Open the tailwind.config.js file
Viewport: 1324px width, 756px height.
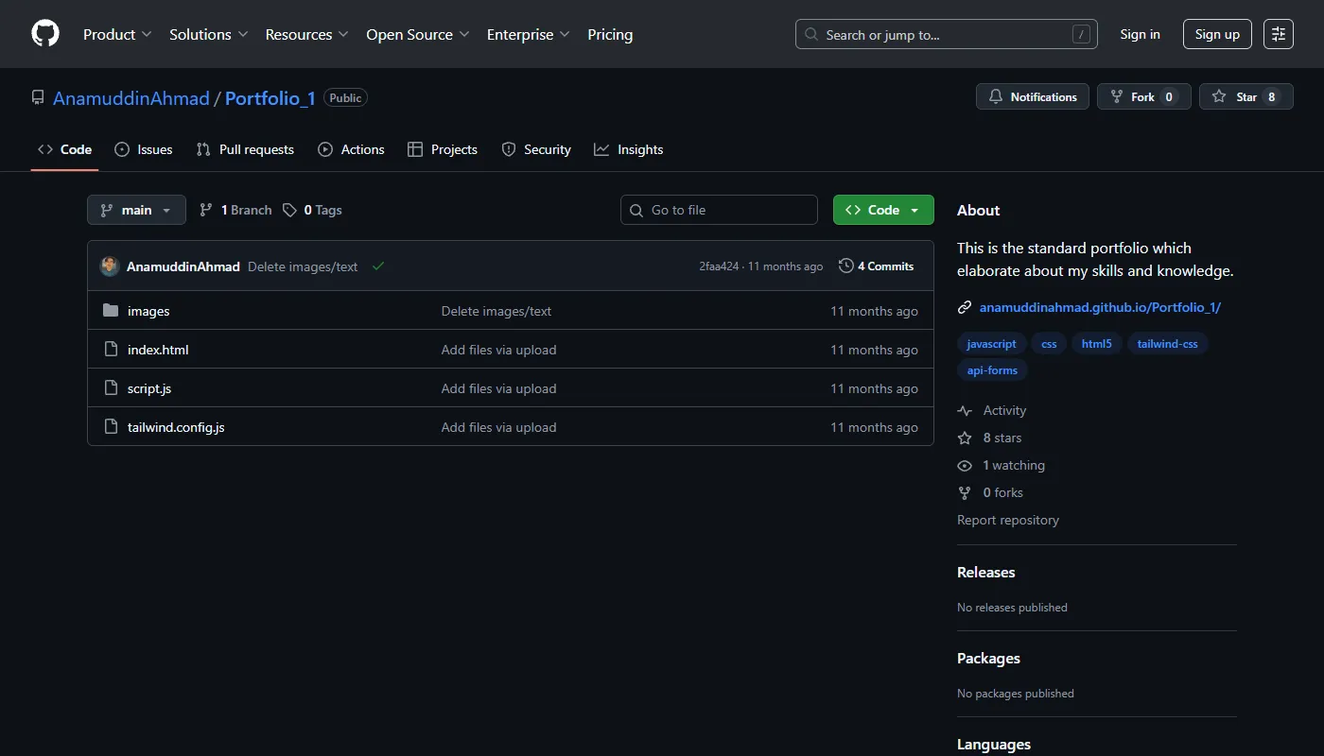[176, 427]
